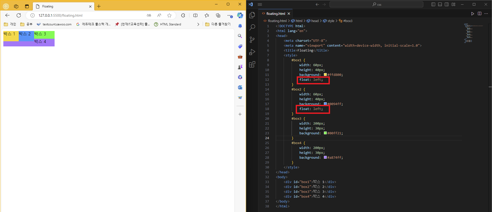Expand overflow bookmarks chevron
This screenshot has width=492, height=212.
tap(198, 24)
